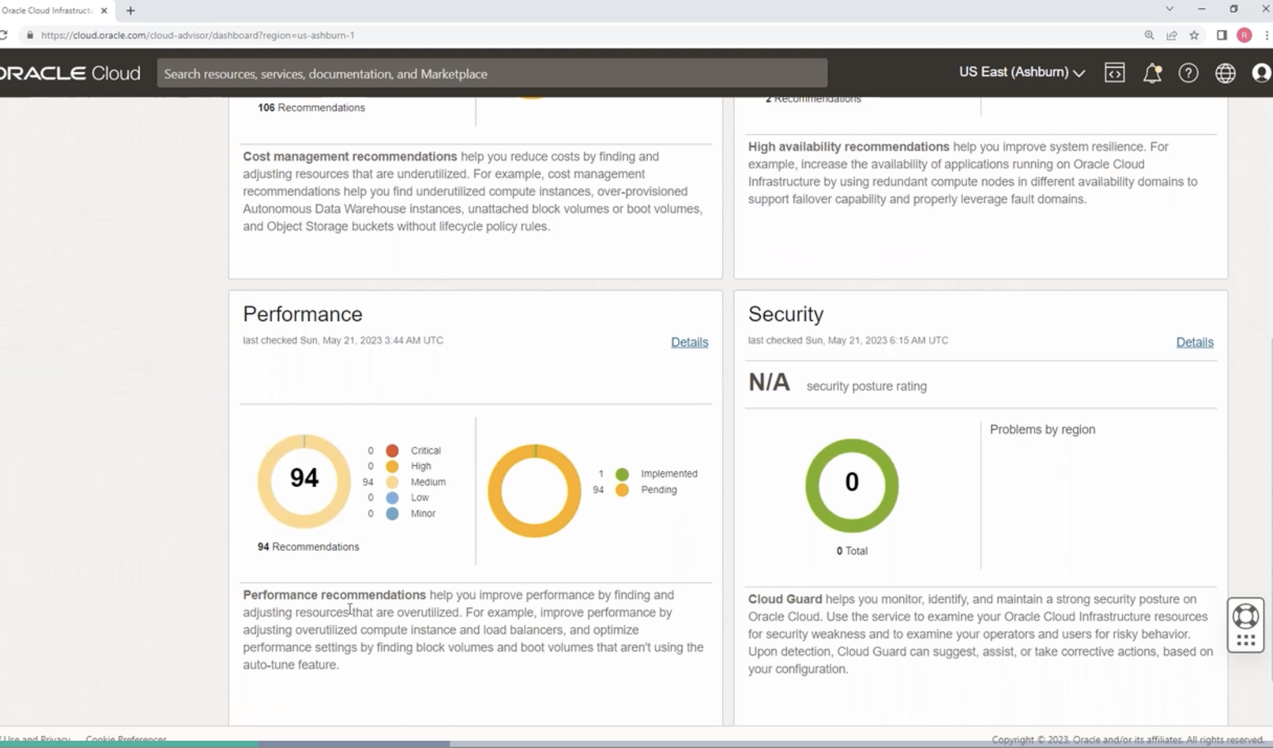Expand the browser tab search chevron

click(x=1169, y=9)
